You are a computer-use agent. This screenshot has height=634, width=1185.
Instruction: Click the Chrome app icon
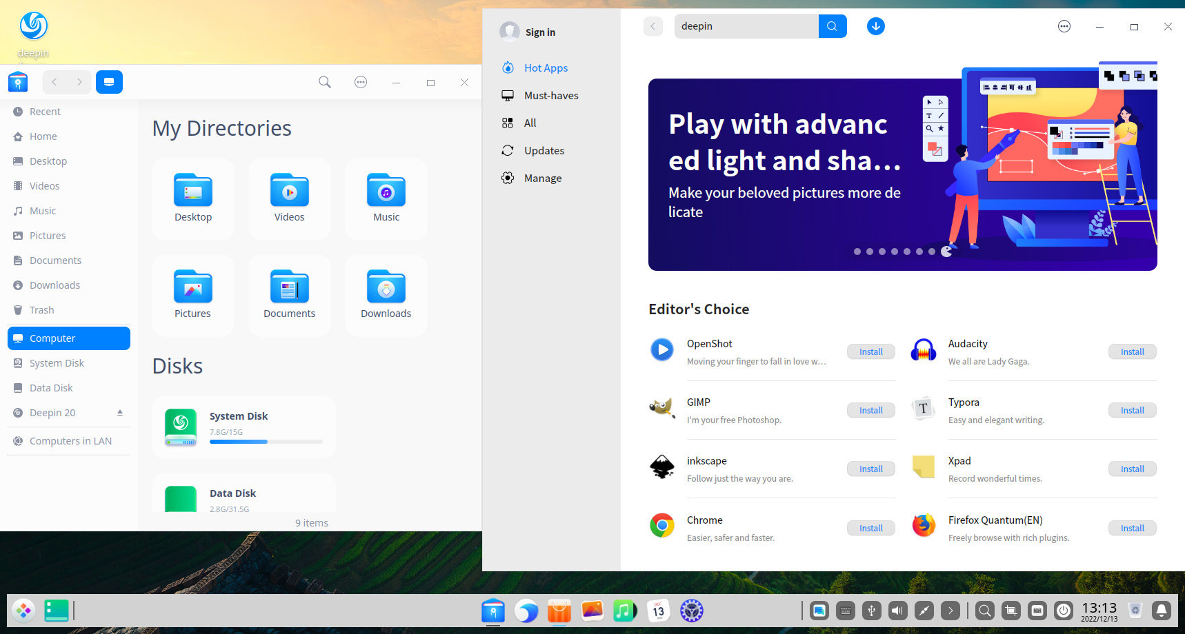click(x=662, y=526)
